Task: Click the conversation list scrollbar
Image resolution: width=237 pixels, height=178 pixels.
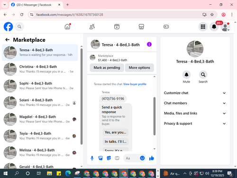Action: click(82, 96)
